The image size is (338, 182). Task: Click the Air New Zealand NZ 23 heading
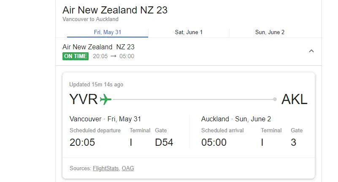point(115,10)
